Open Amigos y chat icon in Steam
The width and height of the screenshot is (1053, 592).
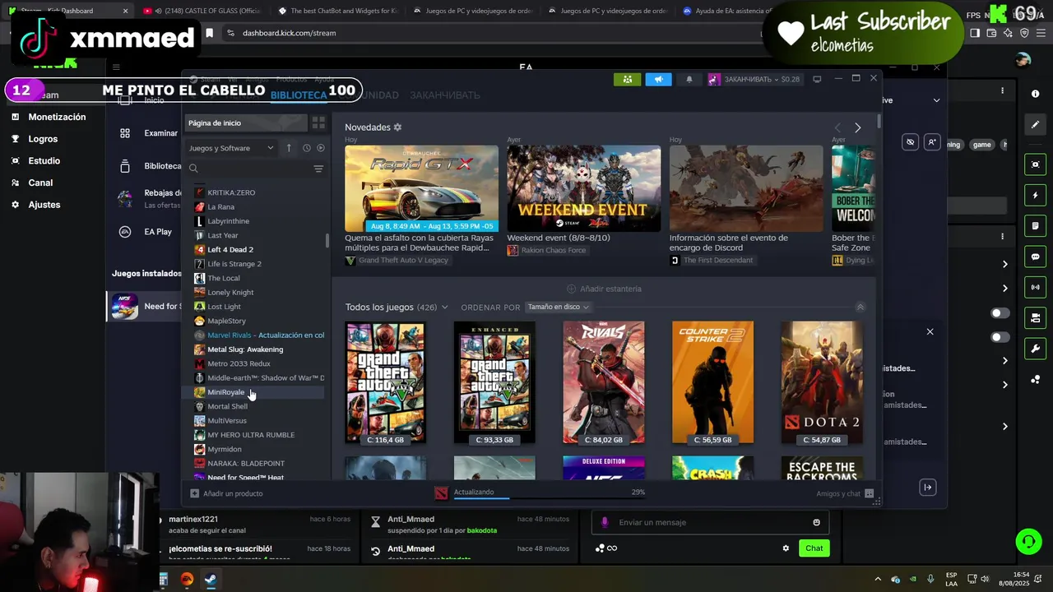(869, 493)
